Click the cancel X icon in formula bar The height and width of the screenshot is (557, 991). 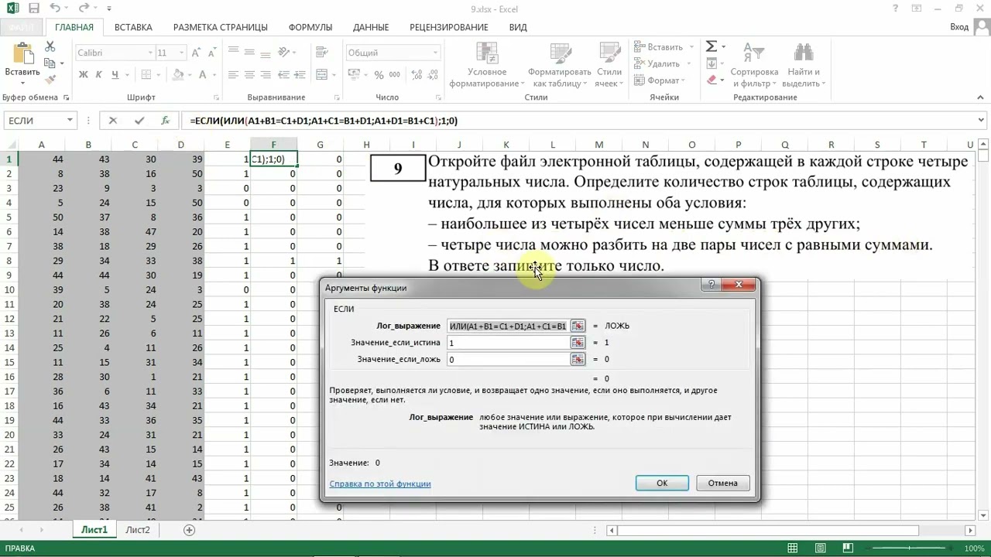[x=113, y=121]
